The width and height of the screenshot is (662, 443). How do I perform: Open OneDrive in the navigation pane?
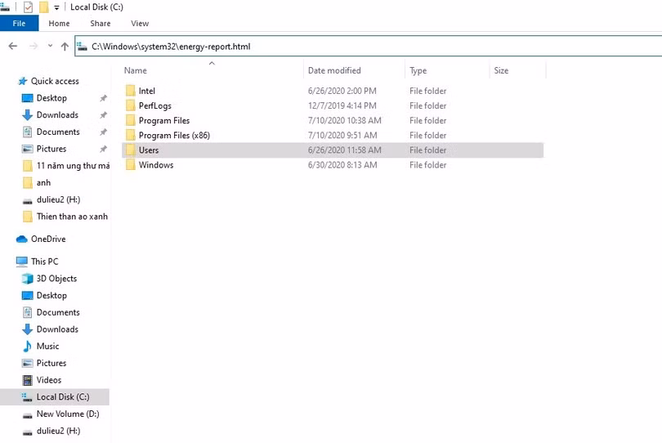48,239
